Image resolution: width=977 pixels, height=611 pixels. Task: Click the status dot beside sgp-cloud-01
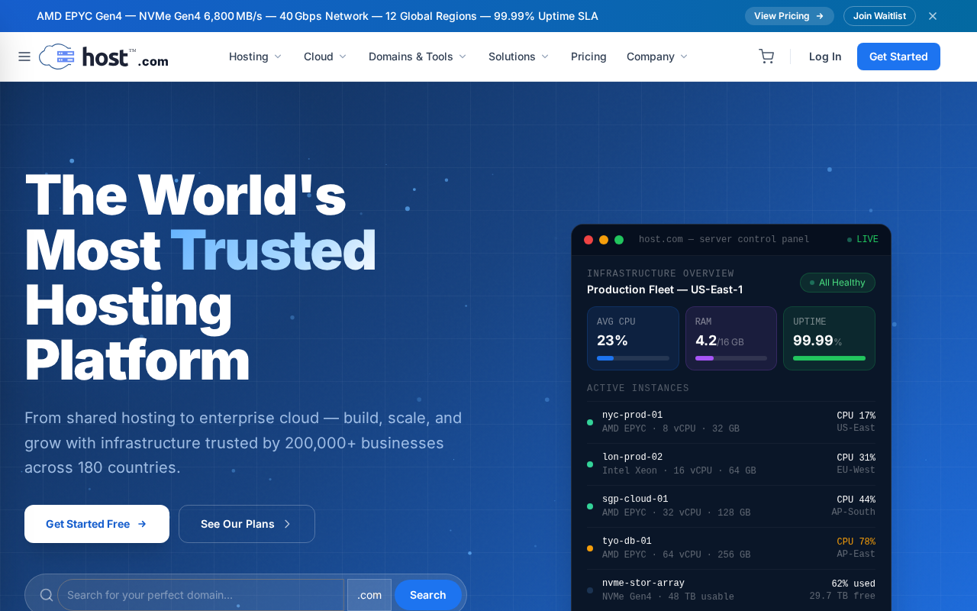point(590,506)
